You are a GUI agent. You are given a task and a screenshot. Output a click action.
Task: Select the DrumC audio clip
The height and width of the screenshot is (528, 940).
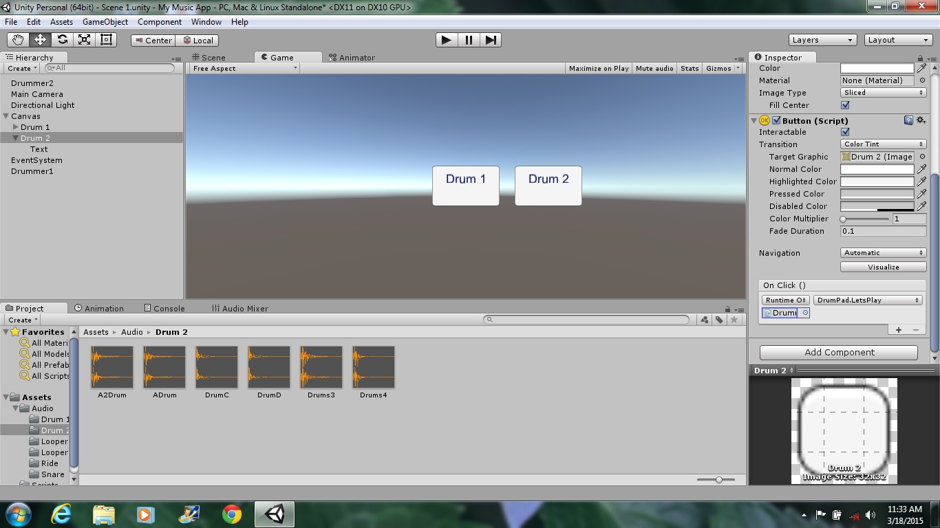tap(217, 372)
